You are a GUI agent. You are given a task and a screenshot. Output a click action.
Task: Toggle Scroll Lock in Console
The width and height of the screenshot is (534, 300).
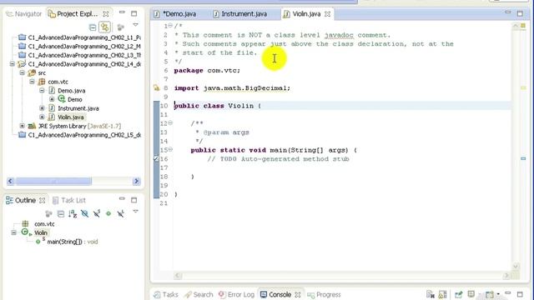pos(442,294)
